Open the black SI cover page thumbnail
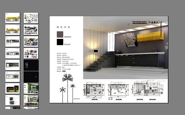 (31, 65)
